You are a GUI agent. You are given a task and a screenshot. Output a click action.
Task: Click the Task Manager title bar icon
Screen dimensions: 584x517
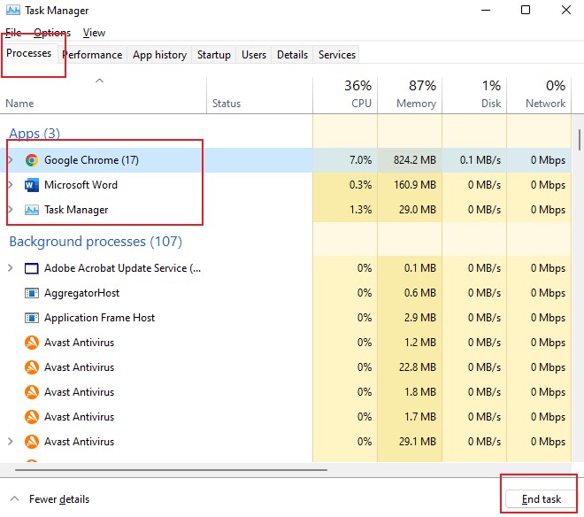tap(13, 10)
